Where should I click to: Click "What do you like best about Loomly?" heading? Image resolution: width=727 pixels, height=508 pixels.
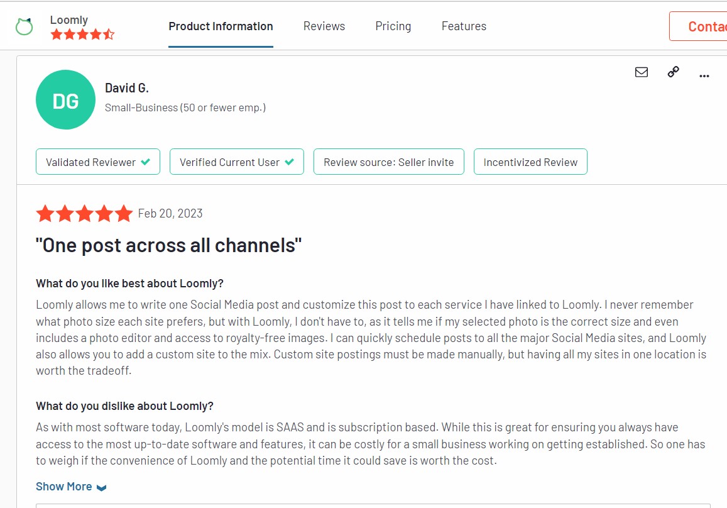tap(130, 284)
